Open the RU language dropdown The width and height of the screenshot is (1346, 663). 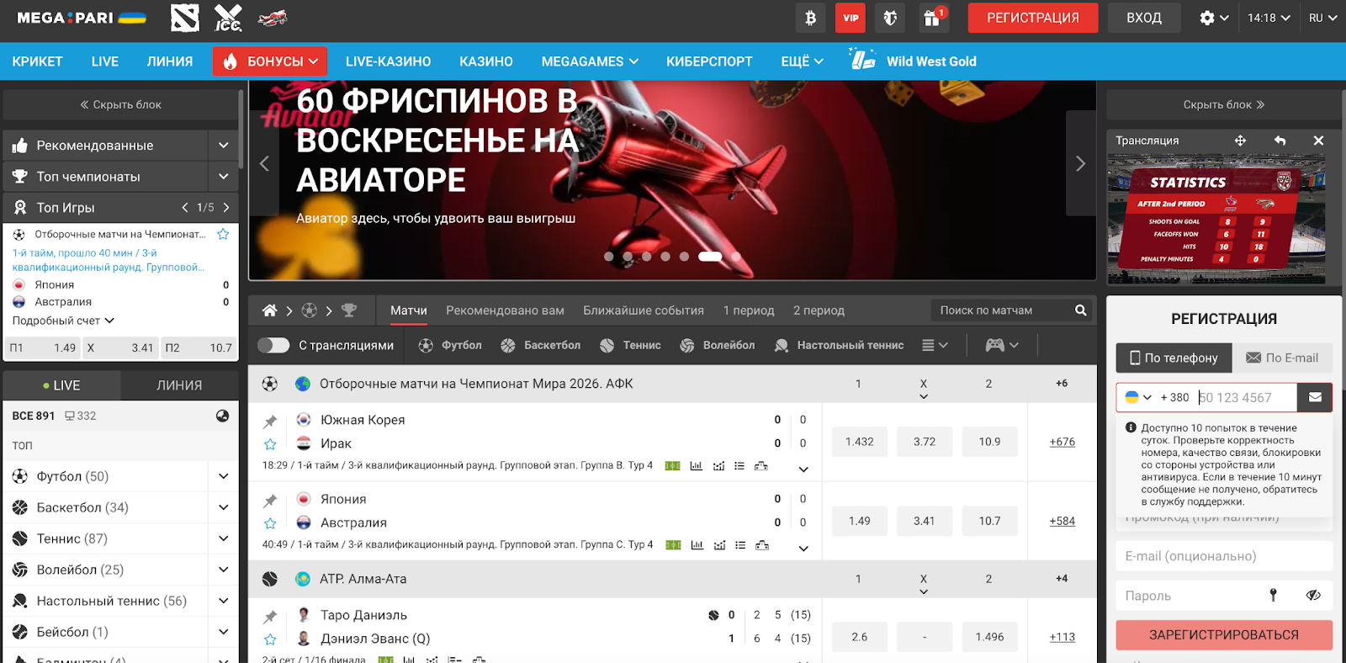(1322, 18)
